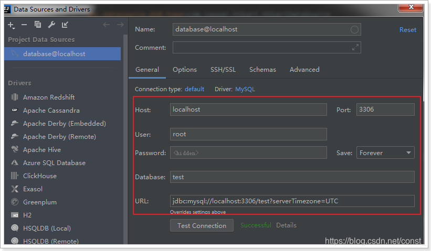Open the SSH/SSL tab

tap(223, 70)
